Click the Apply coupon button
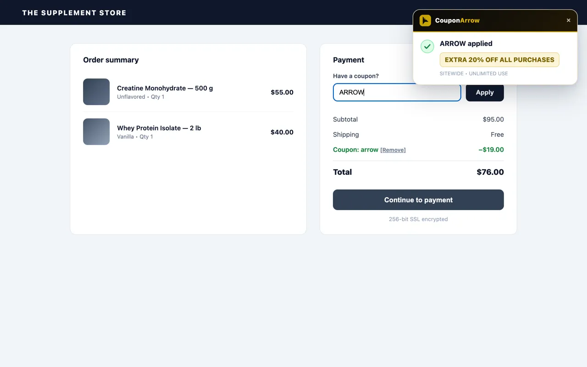 coord(485,92)
